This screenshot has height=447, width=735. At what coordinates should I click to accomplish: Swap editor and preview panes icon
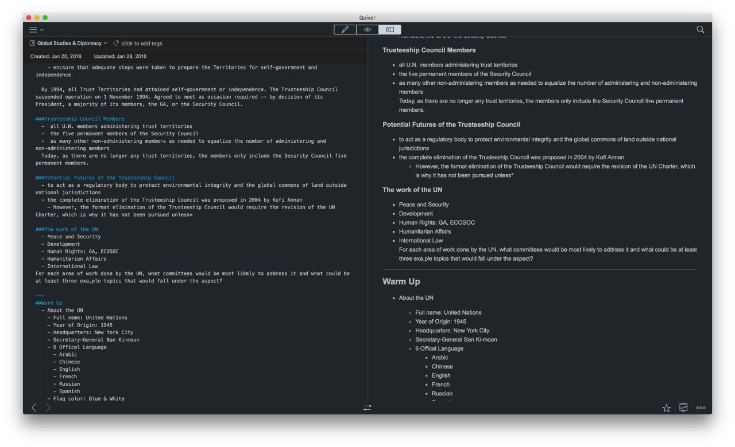tap(367, 407)
